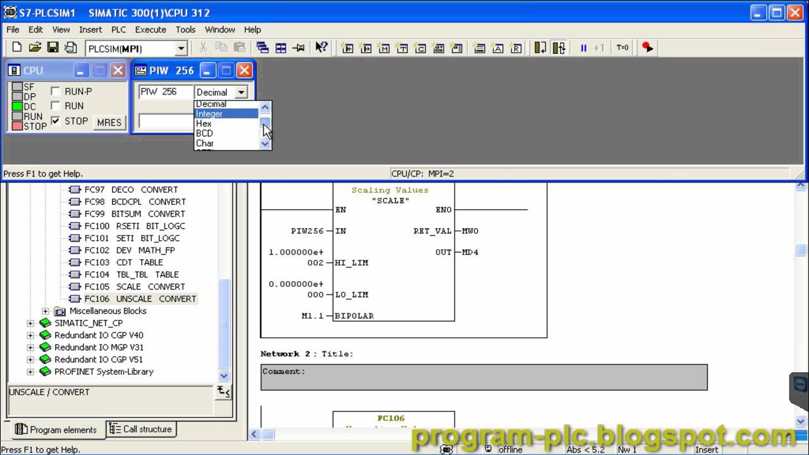Open the Execute menu
Viewport: 809px width, 455px height.
(150, 29)
